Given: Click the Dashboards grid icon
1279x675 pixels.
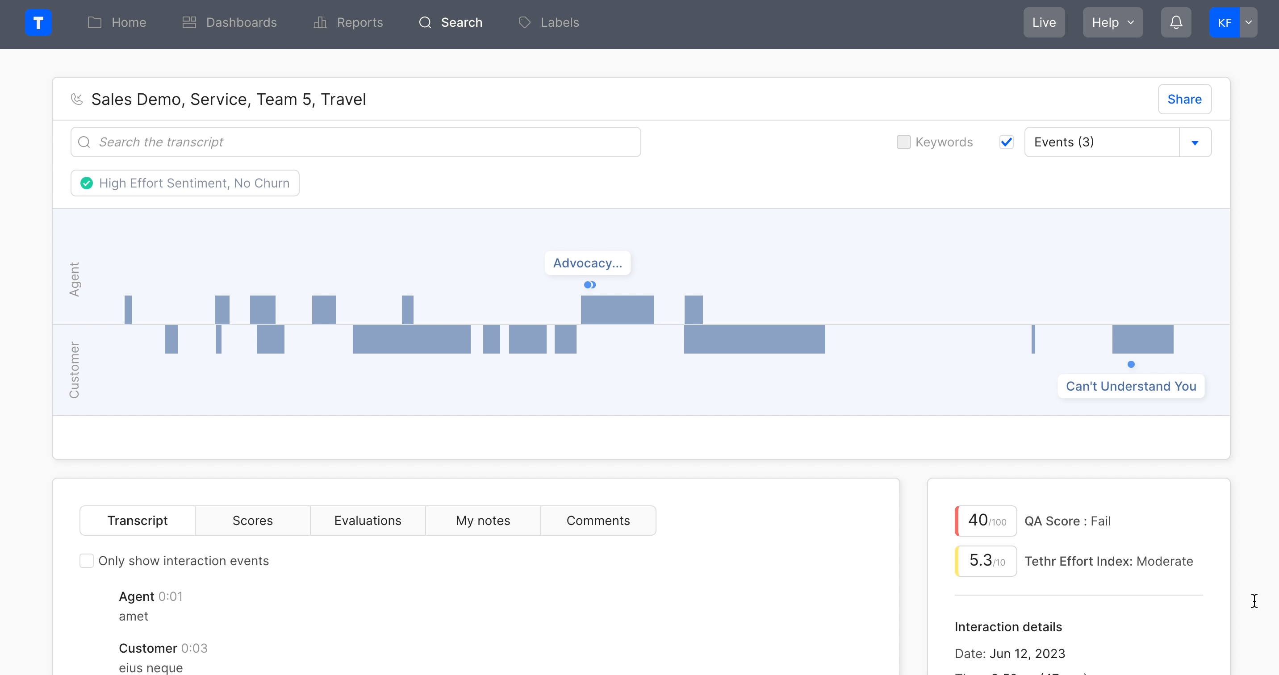Looking at the screenshot, I should pos(189,22).
